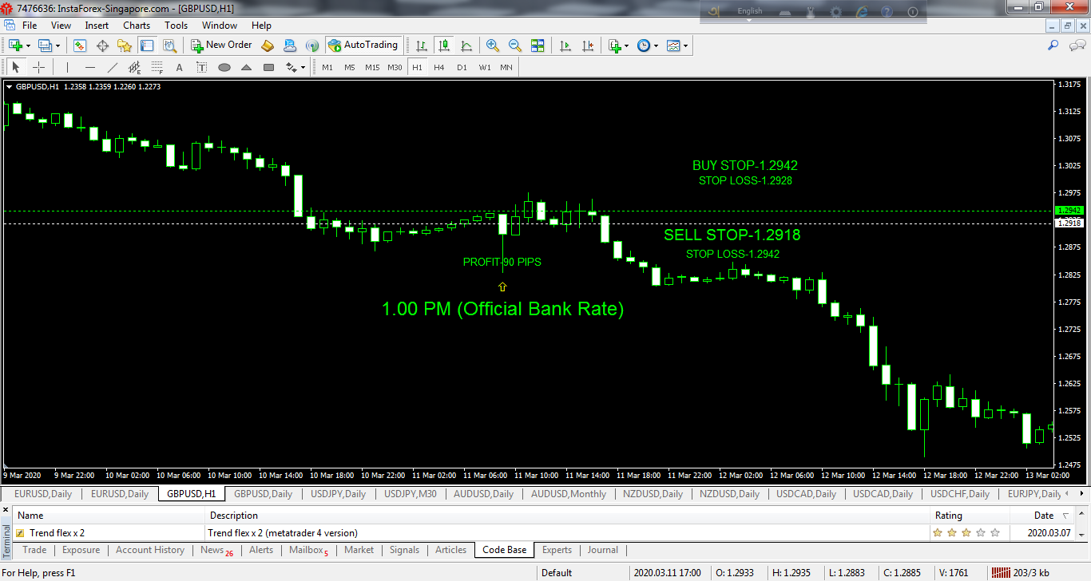Open the Periods clock dropdown
This screenshot has width=1091, height=581.
point(648,45)
